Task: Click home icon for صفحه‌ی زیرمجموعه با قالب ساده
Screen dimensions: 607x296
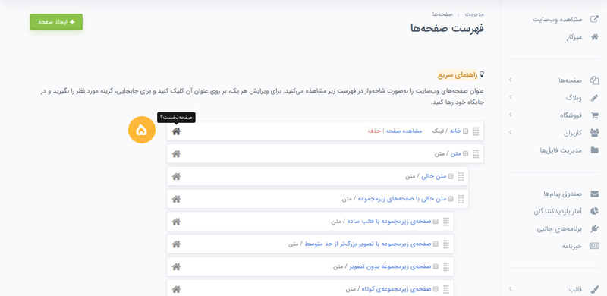Action: (176, 221)
